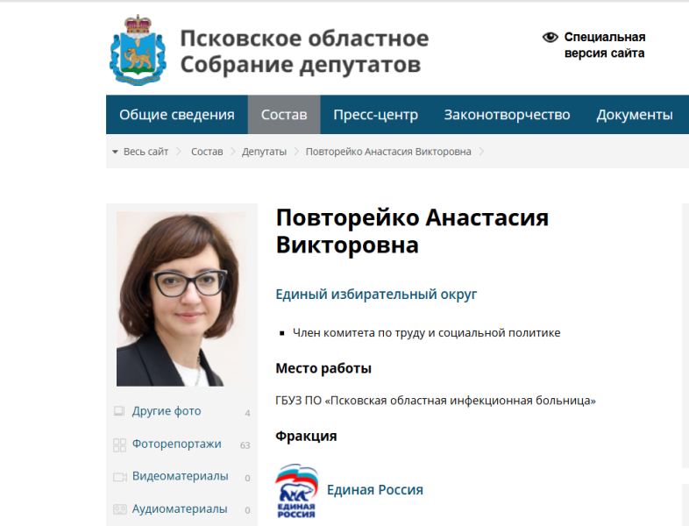Open 'Аудиоматериалы' link
Screen dimensions: 689x526
click(x=180, y=508)
